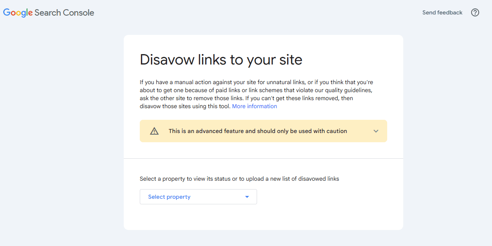Image resolution: width=492 pixels, height=246 pixels.
Task: Open the Select property dropdown
Action: [198, 197]
